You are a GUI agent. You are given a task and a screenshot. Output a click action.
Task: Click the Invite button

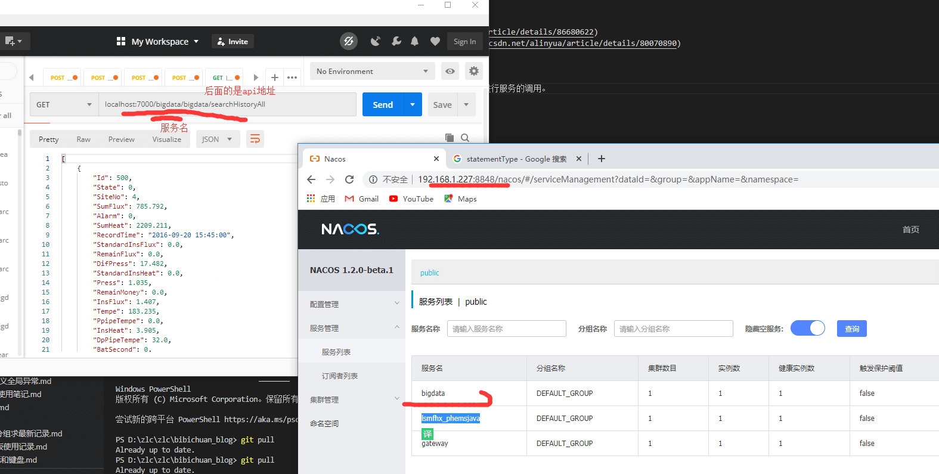(233, 42)
